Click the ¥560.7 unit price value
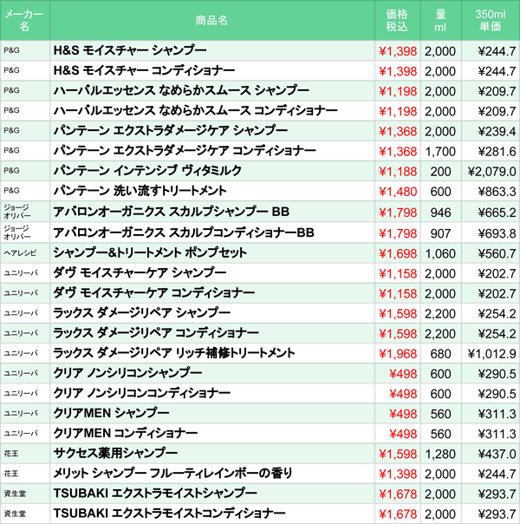The height and width of the screenshot is (524, 520). (x=497, y=253)
